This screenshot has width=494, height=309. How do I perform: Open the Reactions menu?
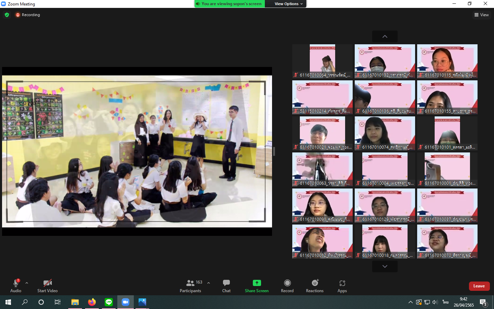315,283
